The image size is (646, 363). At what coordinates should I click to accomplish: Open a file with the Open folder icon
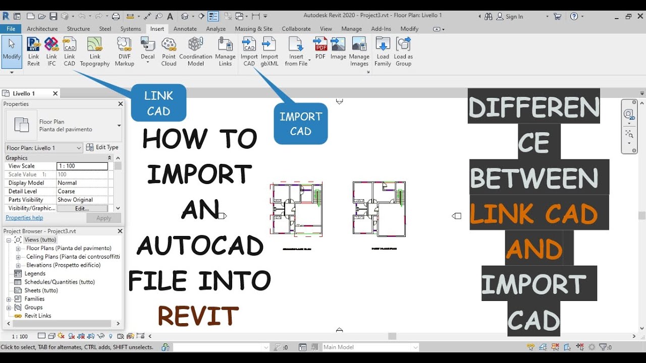[x=42, y=17]
